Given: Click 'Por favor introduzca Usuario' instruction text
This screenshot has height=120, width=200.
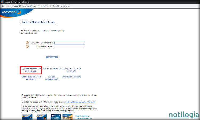Looking at the screenshot, I should click(42, 32).
